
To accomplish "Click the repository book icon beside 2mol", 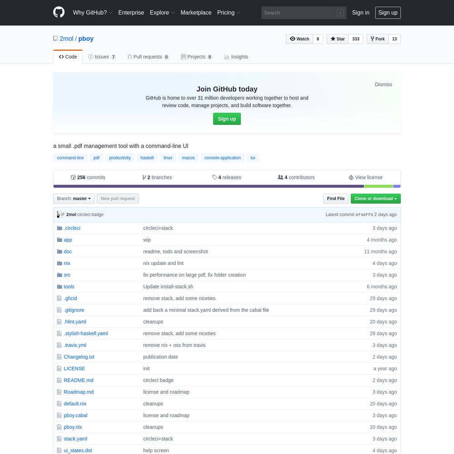I will point(55,39).
